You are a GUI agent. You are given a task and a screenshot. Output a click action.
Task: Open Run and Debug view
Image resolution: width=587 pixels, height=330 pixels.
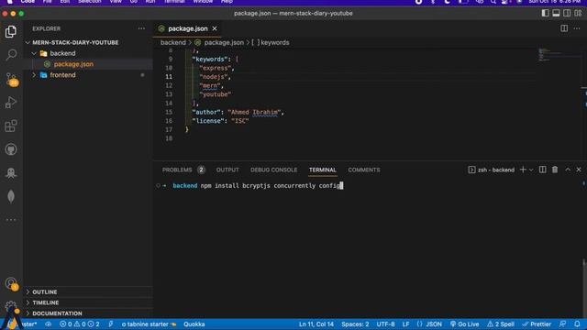pyautogui.click(x=11, y=102)
